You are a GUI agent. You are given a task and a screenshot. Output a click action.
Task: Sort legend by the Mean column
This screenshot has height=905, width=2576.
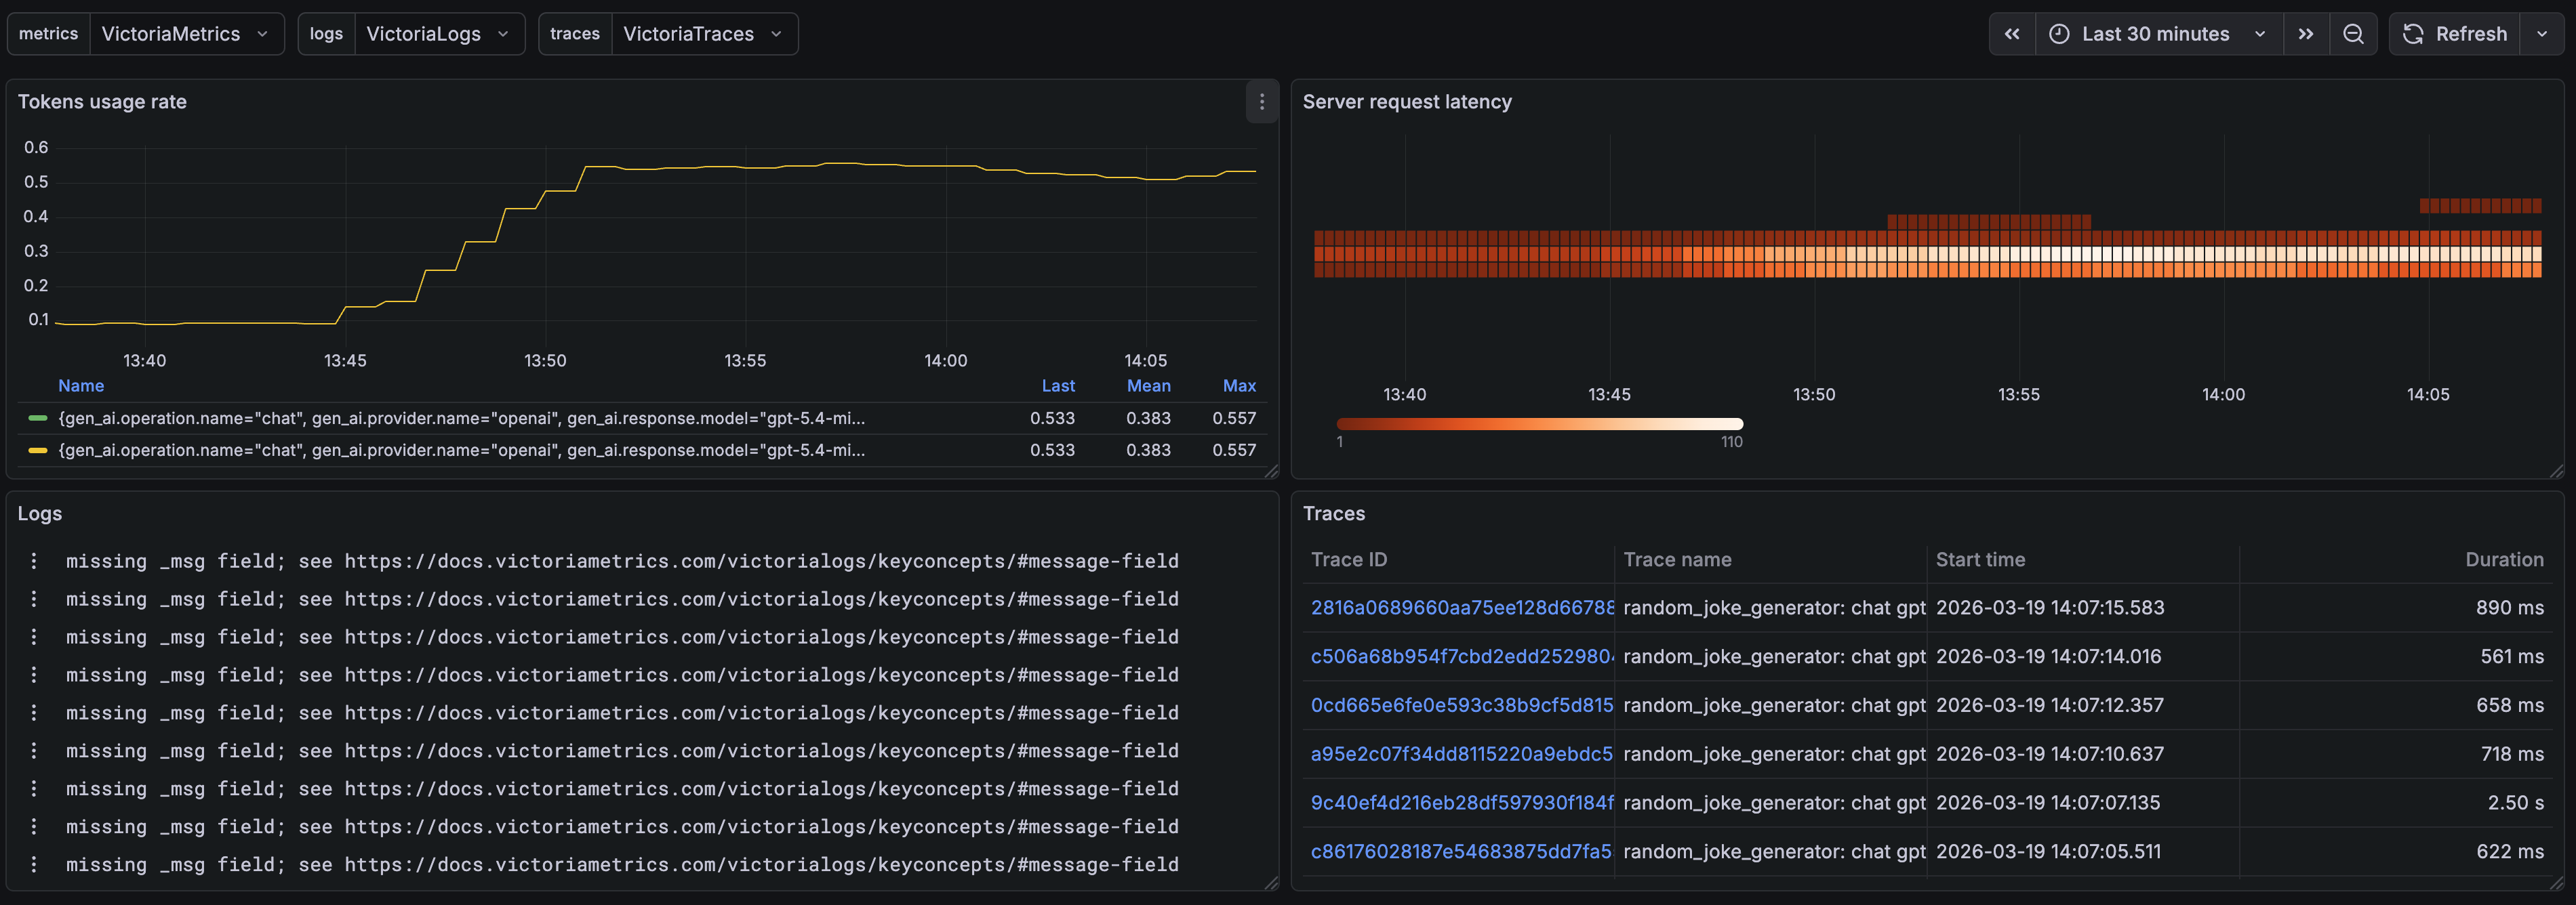coord(1149,385)
